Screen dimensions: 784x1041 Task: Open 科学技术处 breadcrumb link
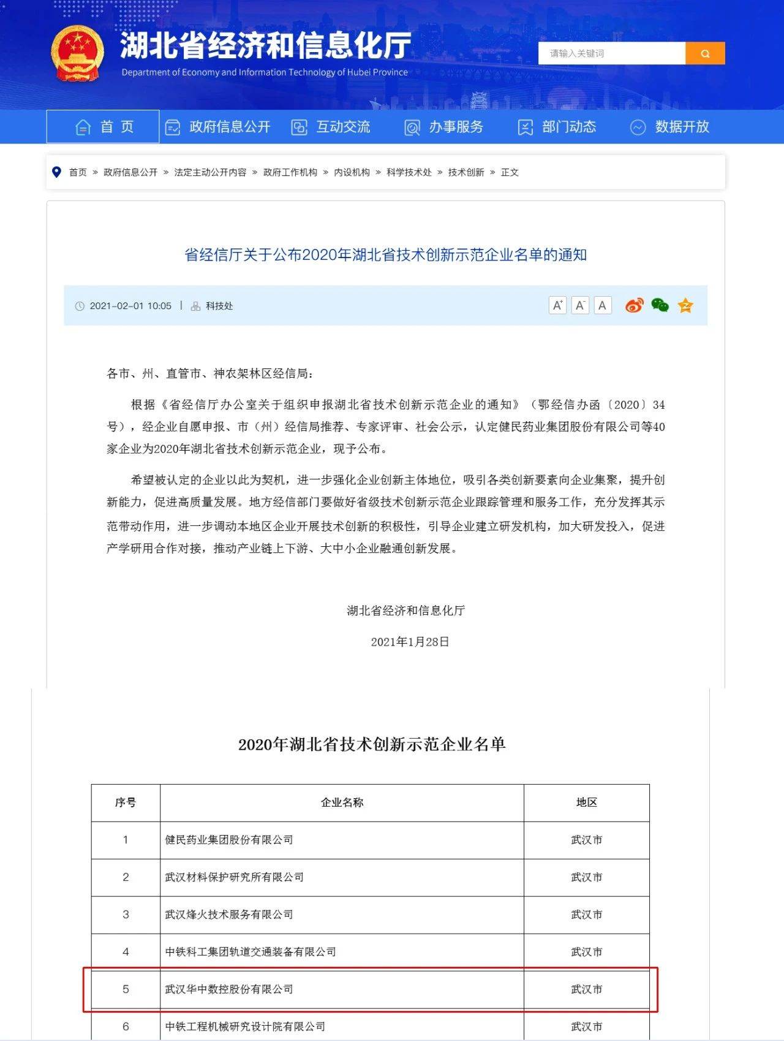409,172
